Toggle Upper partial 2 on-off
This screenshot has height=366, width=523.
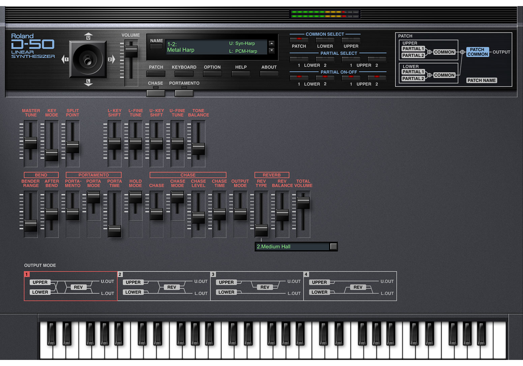tap(377, 78)
